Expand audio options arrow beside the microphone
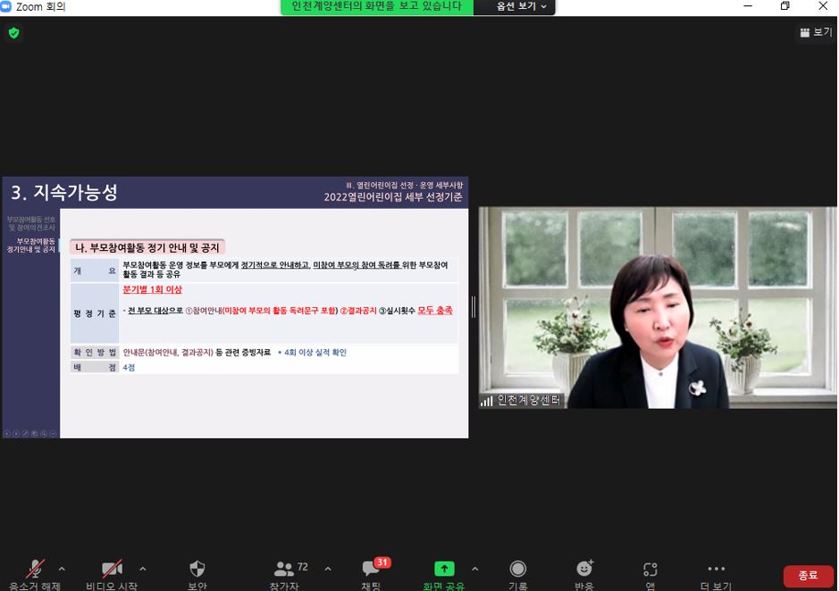The height and width of the screenshot is (591, 839). click(x=62, y=569)
